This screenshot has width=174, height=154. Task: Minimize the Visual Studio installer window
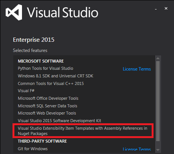coord(156,9)
